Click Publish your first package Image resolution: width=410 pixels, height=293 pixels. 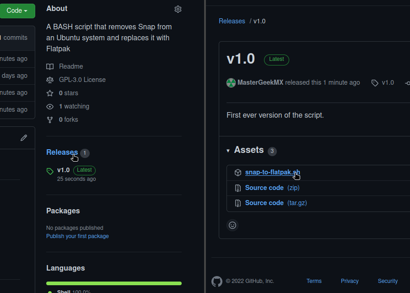coord(77,236)
